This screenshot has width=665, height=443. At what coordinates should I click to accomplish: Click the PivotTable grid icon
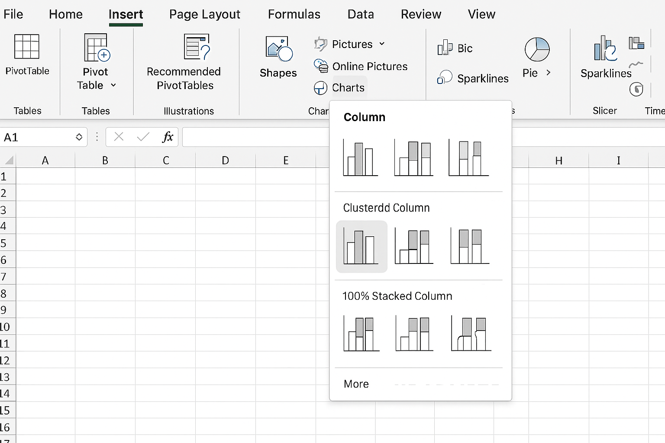point(27,46)
